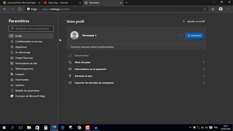Close the Salah Plays YouTube tab
Image resolution: width=233 pixels, height=131 pixels.
click(80, 3)
